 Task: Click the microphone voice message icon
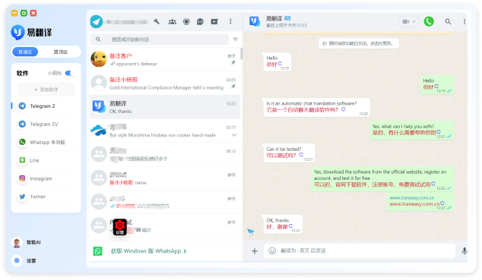tap(465, 251)
